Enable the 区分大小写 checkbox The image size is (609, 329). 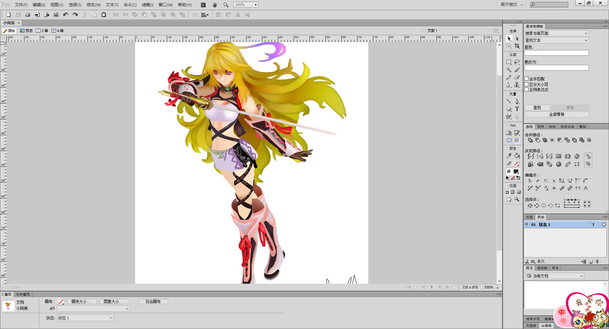tap(527, 84)
